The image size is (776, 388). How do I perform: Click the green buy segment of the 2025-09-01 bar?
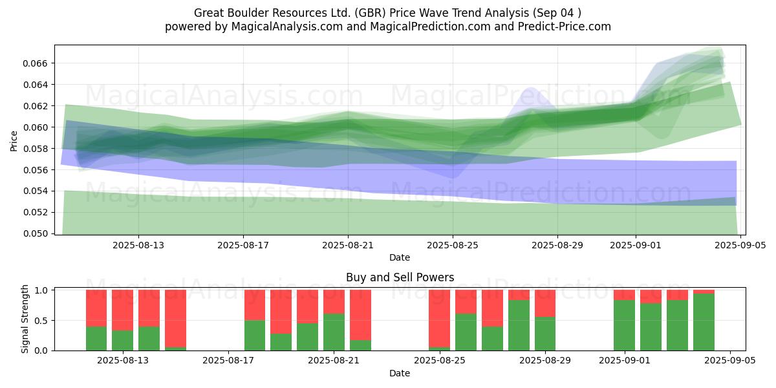(x=625, y=325)
